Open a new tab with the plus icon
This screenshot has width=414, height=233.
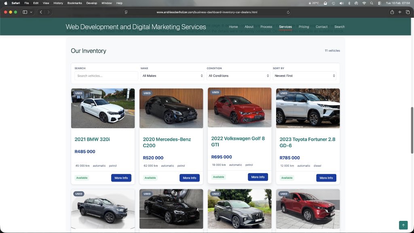pos(399,12)
